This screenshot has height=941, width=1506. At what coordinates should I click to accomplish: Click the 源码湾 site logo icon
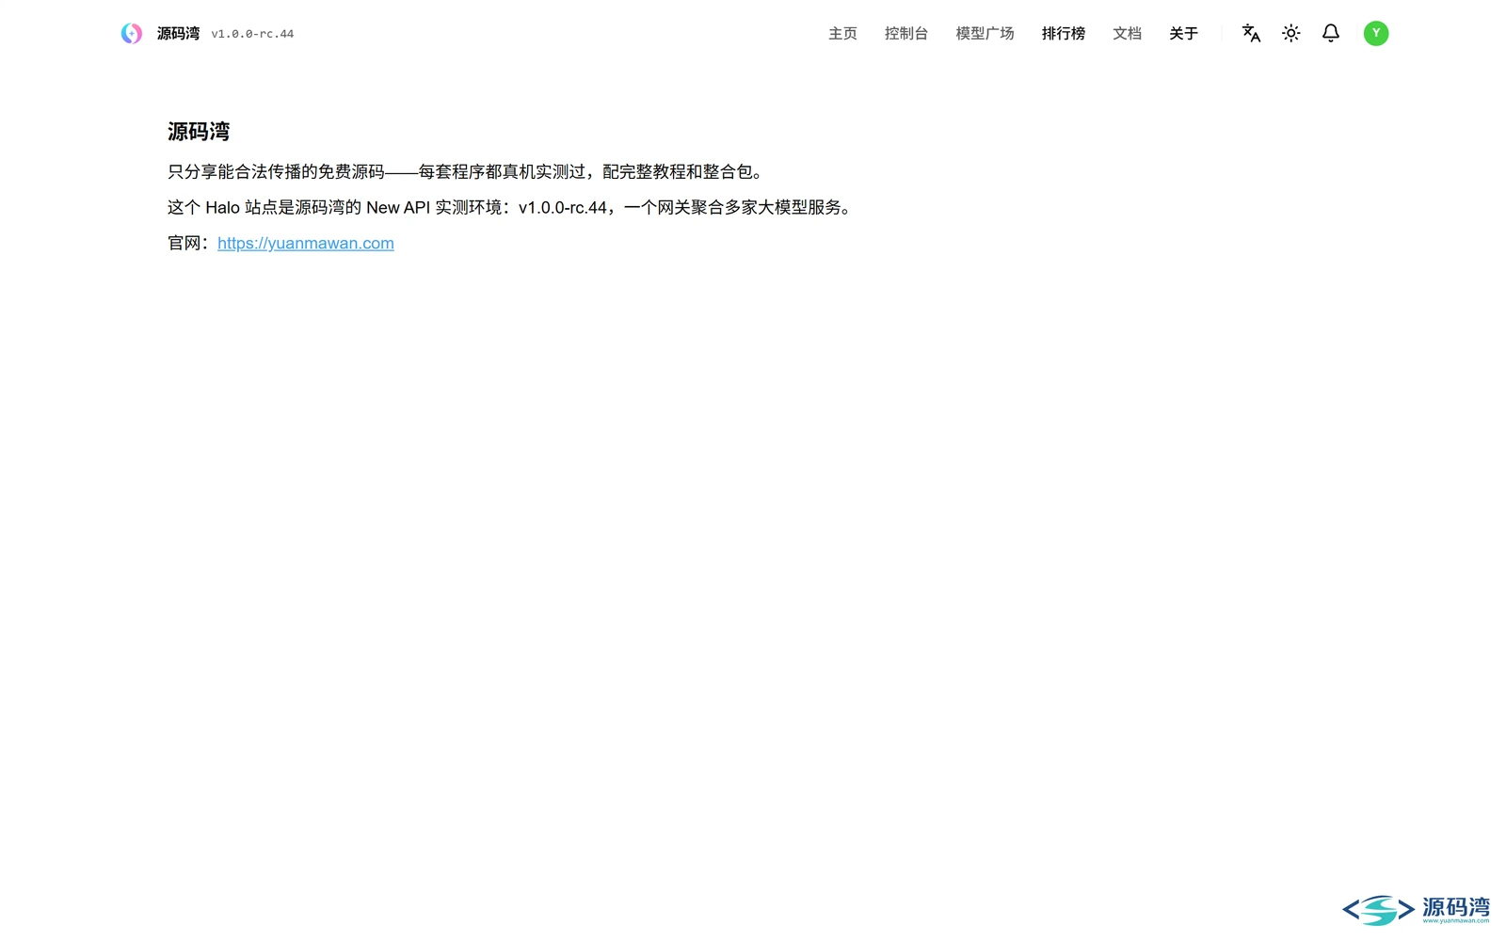132,34
